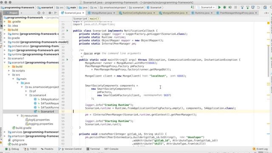This screenshot has width=272, height=153.
Task: Click the collapse all icon in Project panel
Action: [43, 13]
